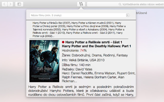164x102 pixels.
Task: Open 'Harry Potter a Relikvie smrti - část 2 (2011)'
Action: [x=90, y=33]
